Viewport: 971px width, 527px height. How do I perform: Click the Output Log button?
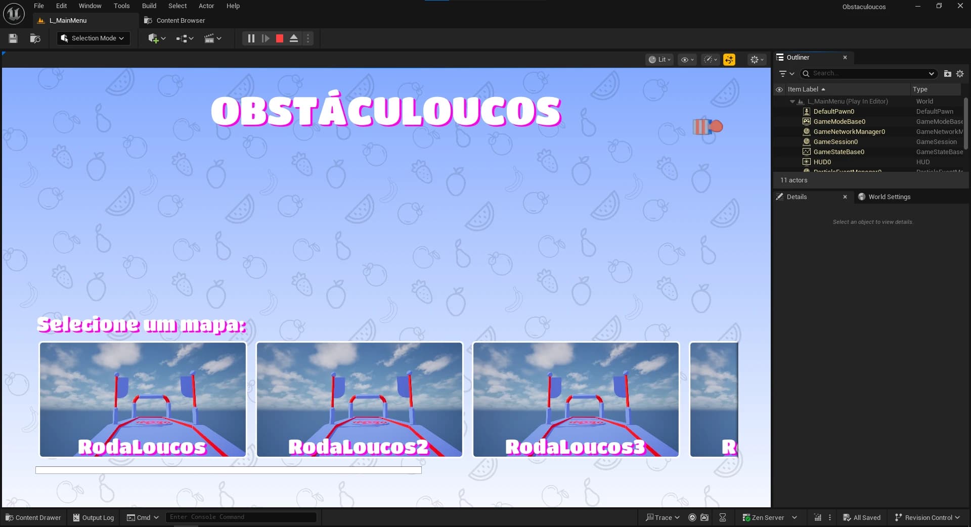[94, 517]
